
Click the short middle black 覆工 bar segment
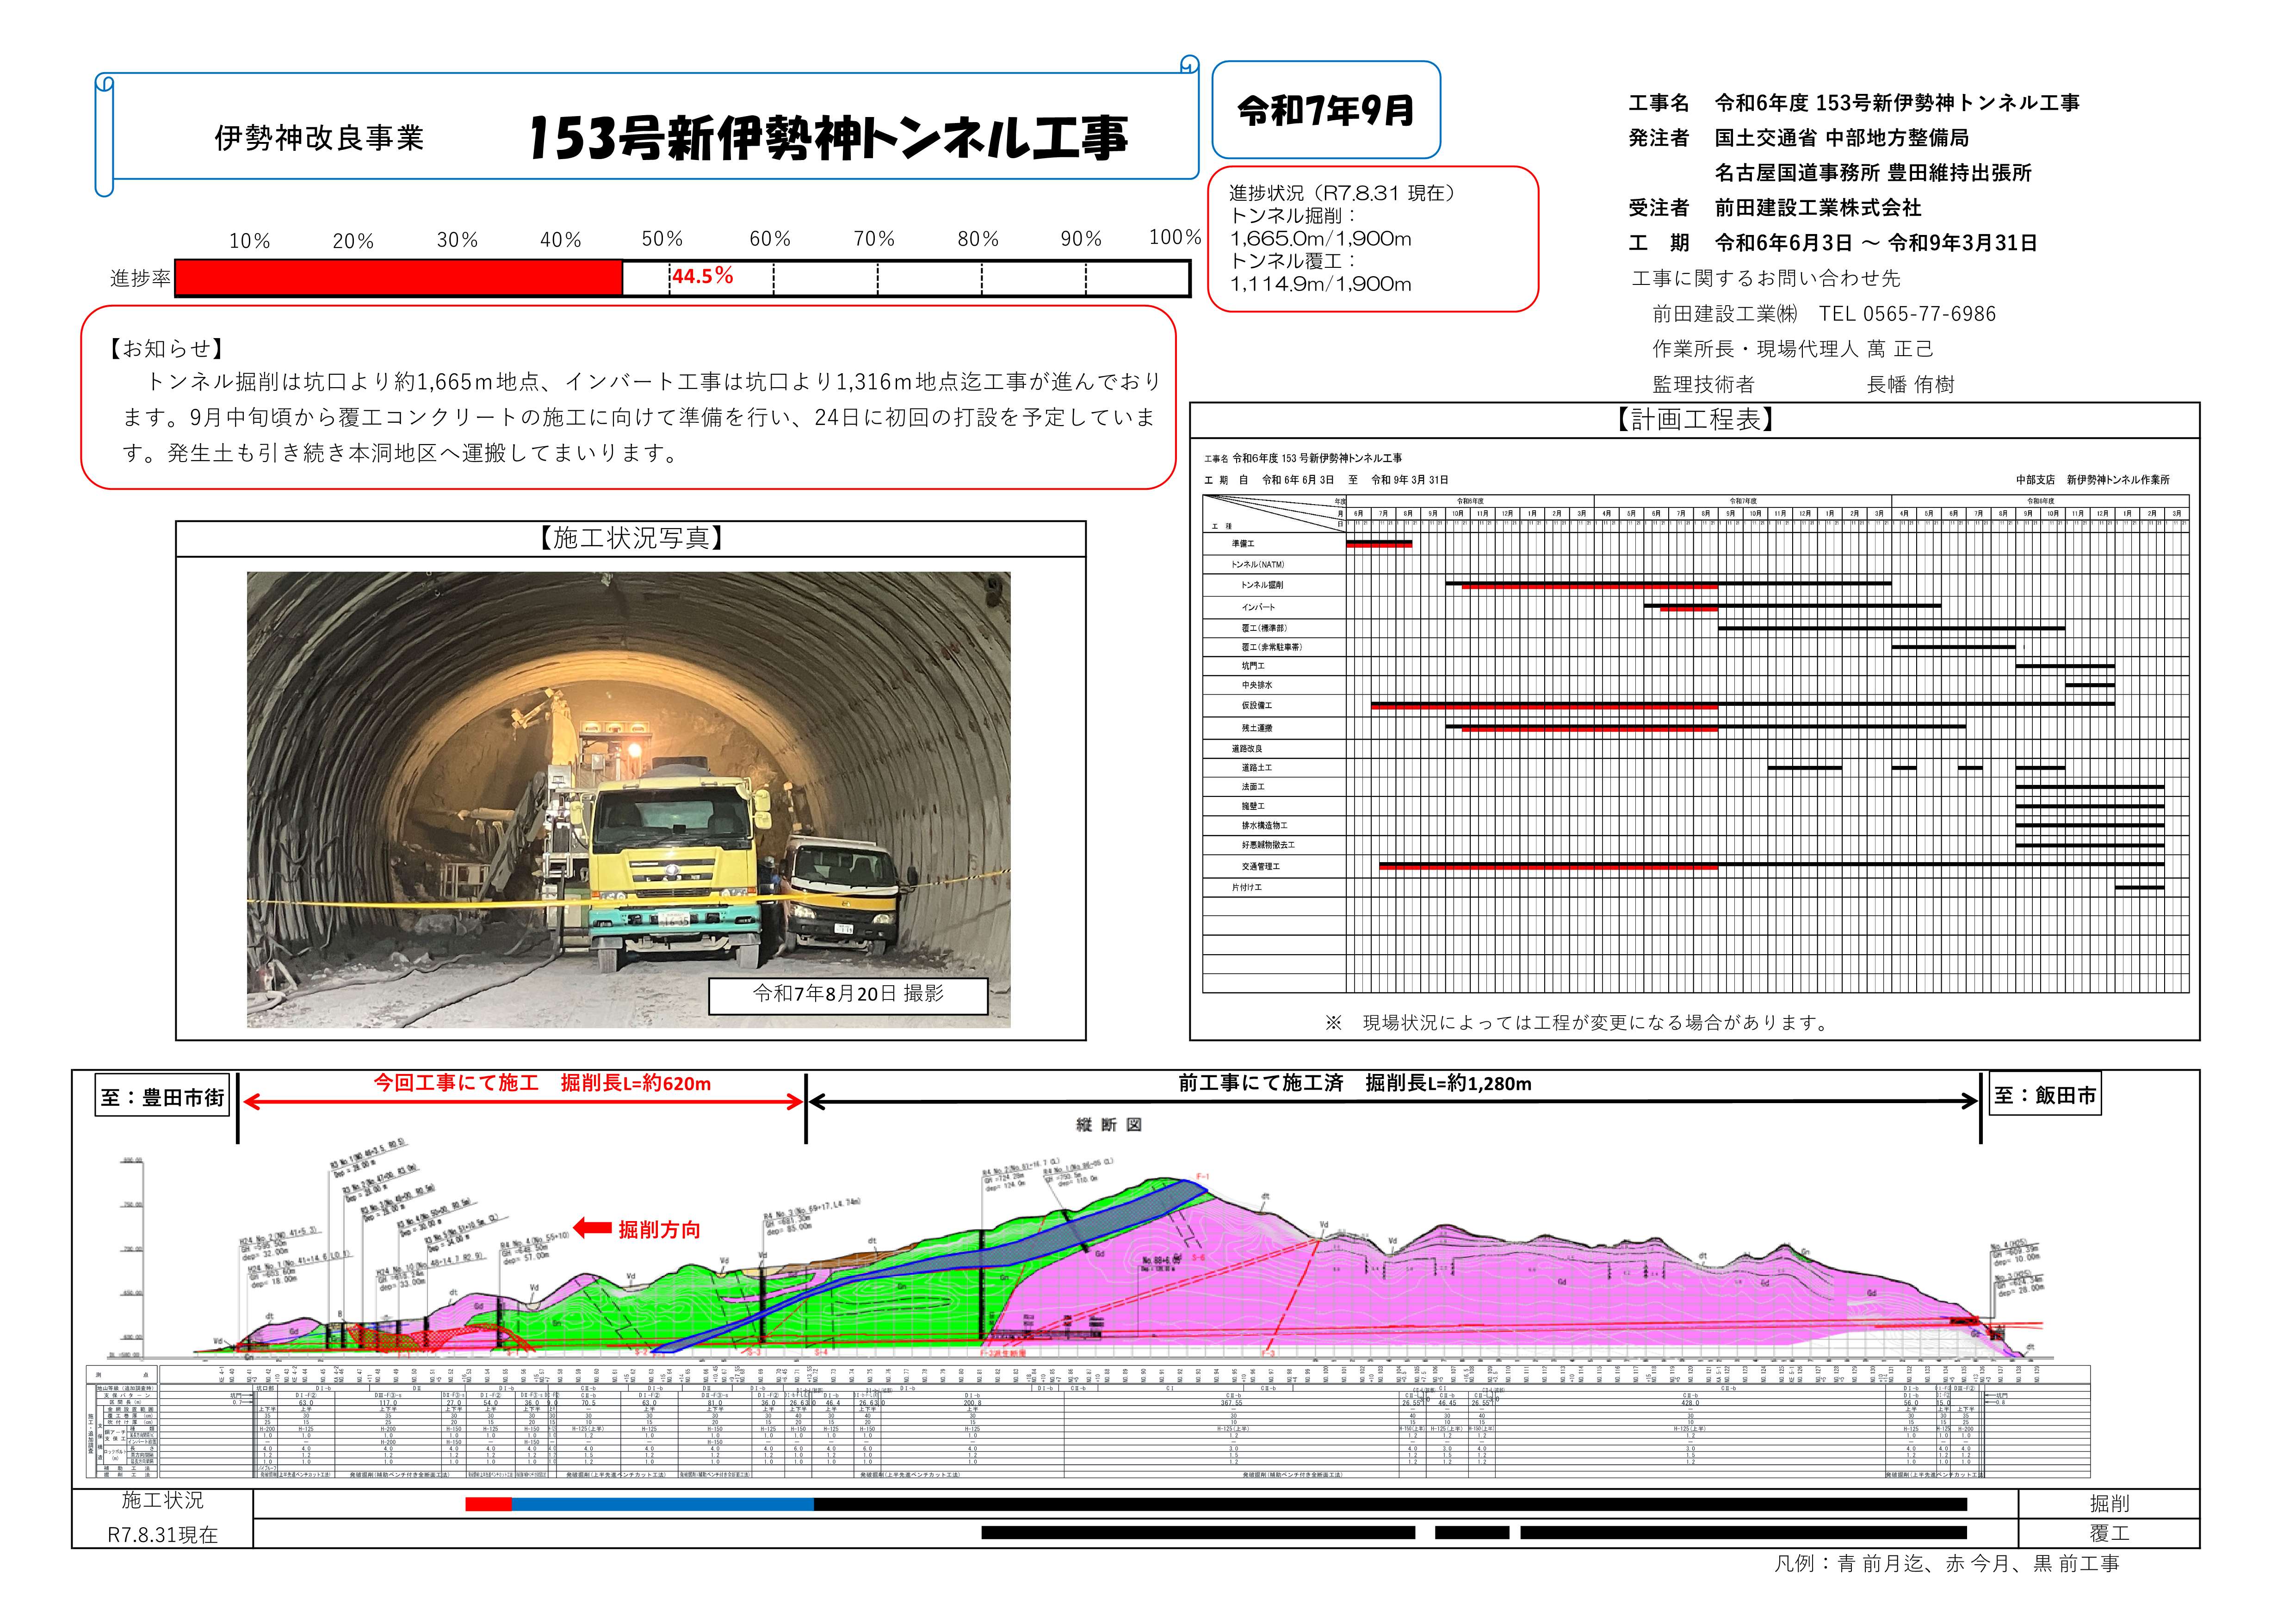1471,1532
